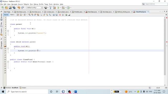The width and height of the screenshot is (168, 94).
Task: Click the Cortana circle in the taskbar
Action: 51,92
